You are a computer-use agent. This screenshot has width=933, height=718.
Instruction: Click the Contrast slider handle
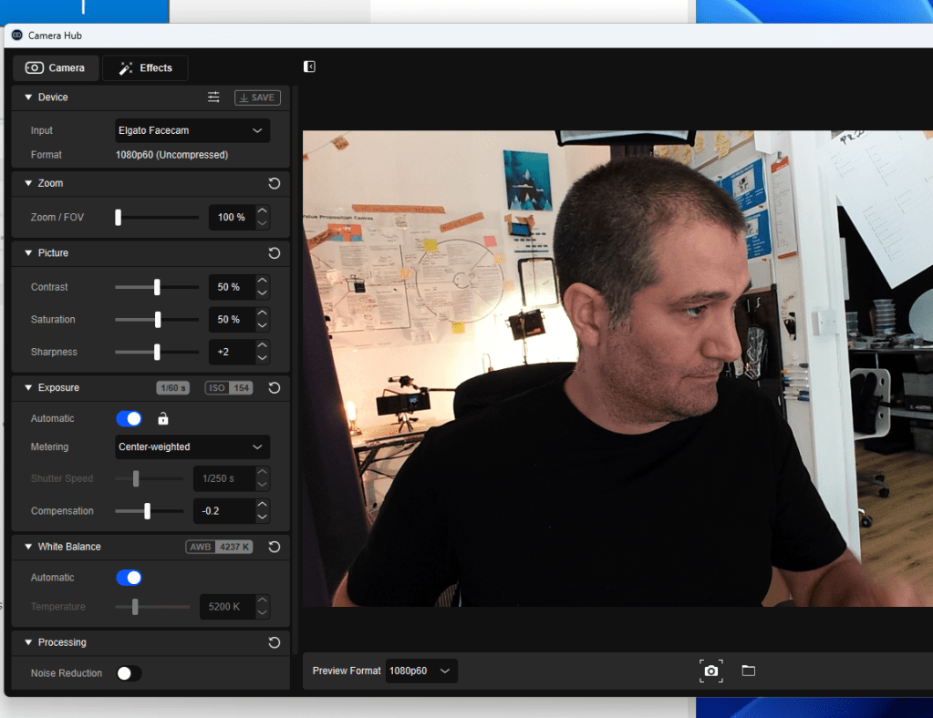click(x=157, y=287)
